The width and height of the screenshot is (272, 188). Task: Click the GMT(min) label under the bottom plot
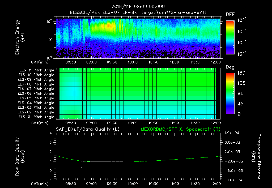tap(40, 184)
